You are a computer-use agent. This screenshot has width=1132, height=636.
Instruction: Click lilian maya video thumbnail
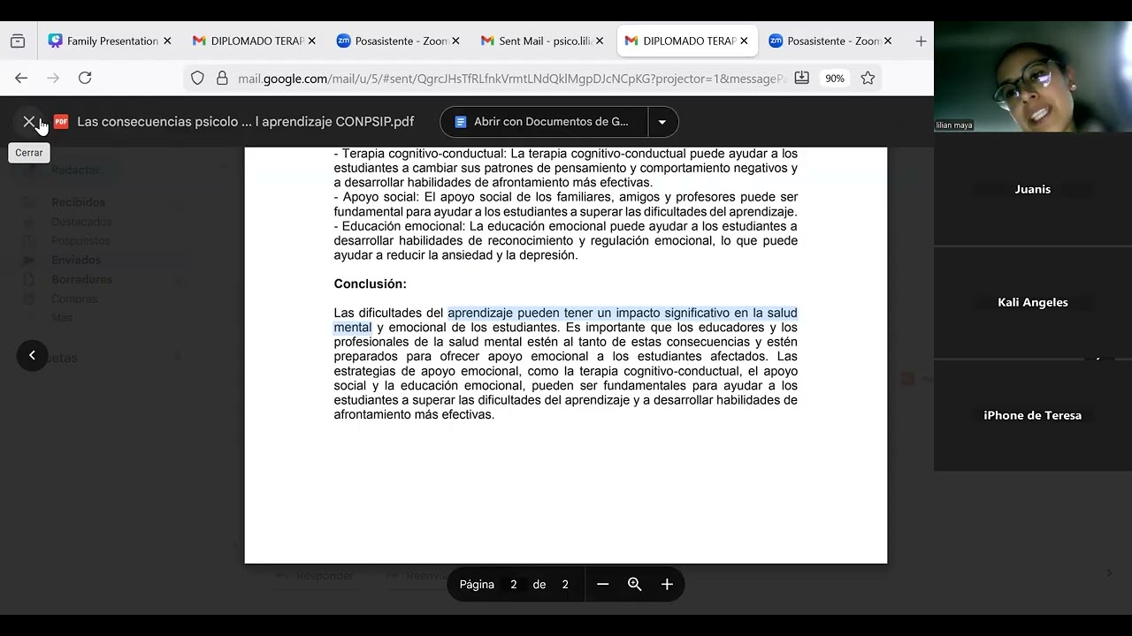pos(1033,77)
